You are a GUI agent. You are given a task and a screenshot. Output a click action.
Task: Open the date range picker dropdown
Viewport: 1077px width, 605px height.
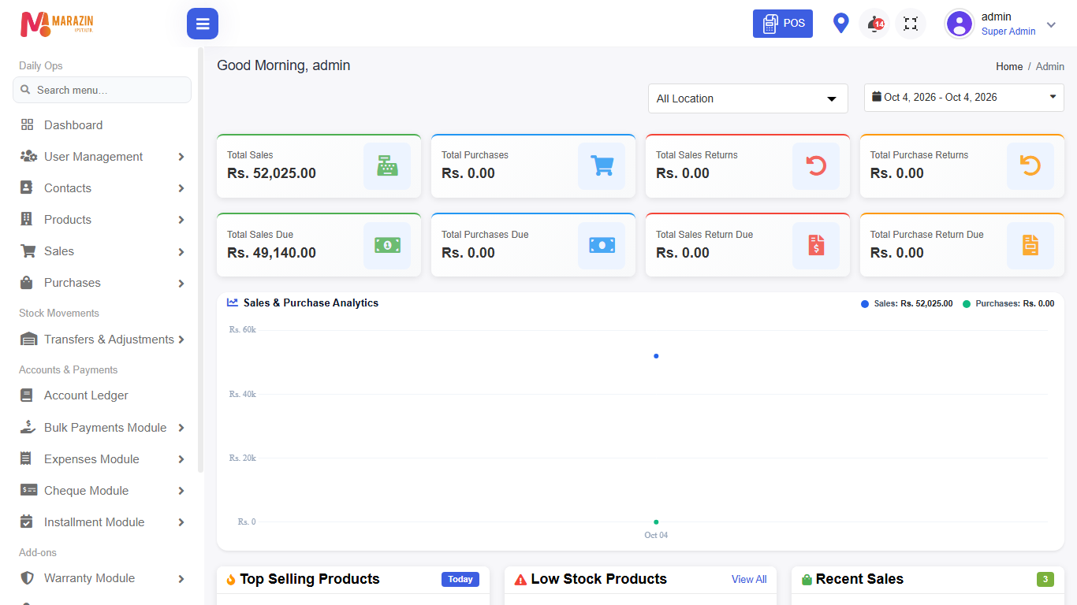(964, 98)
